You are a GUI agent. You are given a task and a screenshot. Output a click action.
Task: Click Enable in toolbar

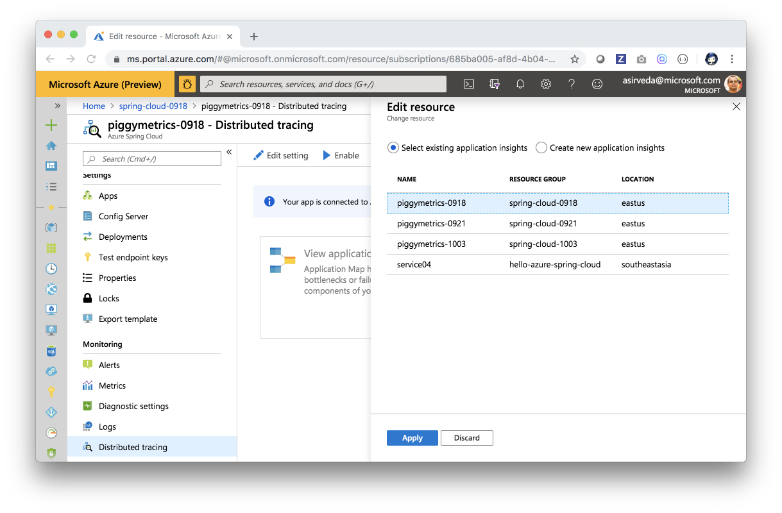point(341,156)
